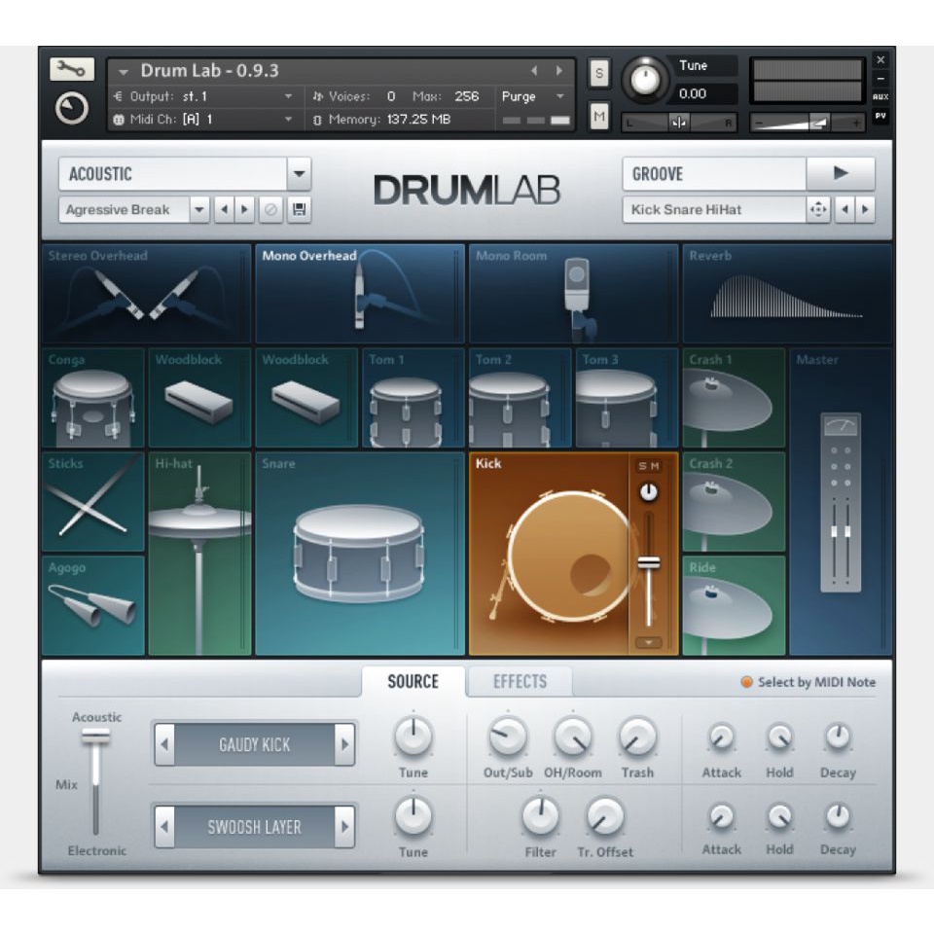Select the Stereo Overhead microphone cell
934x934 pixels.
[x=147, y=293]
